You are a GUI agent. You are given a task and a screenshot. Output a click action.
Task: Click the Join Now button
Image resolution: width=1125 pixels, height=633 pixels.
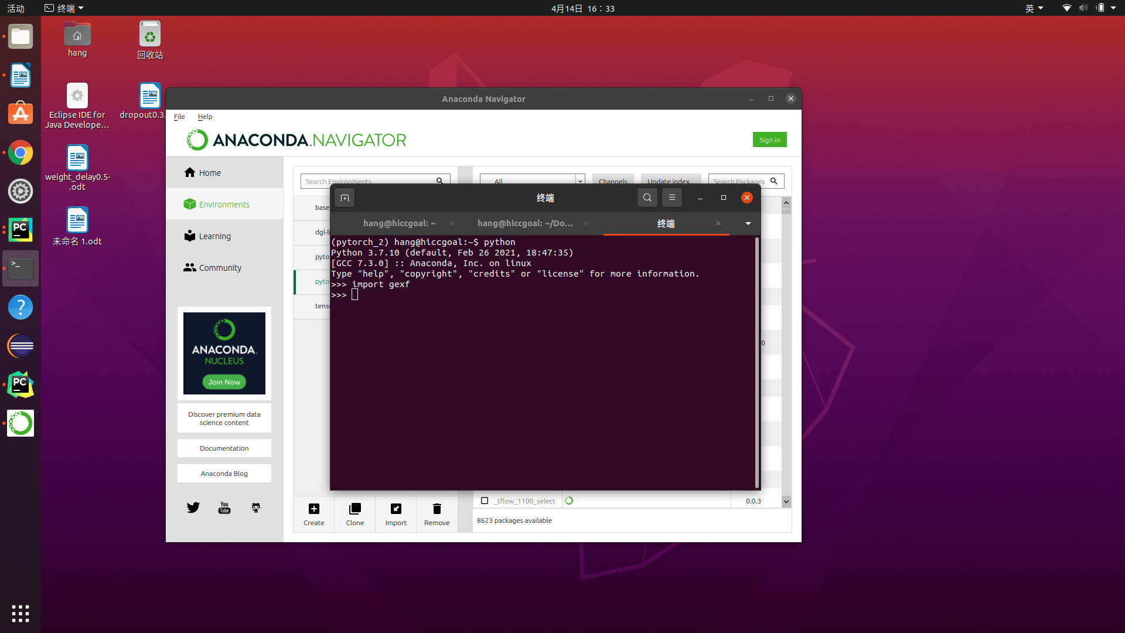point(224,382)
